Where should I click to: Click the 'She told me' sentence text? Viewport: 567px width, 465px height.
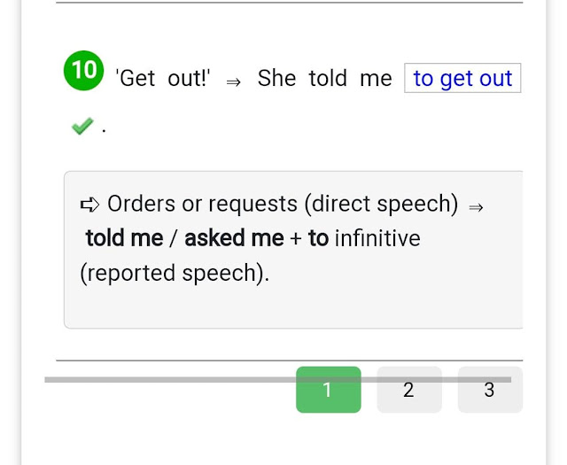click(x=324, y=78)
